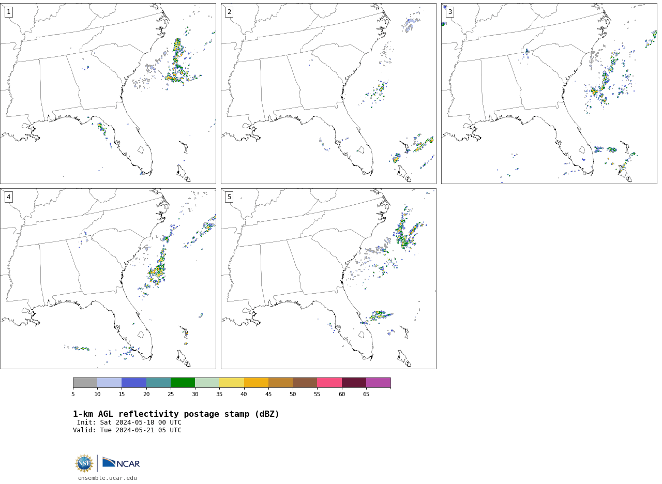Screen dimensions: 662x484
Task: Click the panel number label 4
Action: (x=8, y=197)
